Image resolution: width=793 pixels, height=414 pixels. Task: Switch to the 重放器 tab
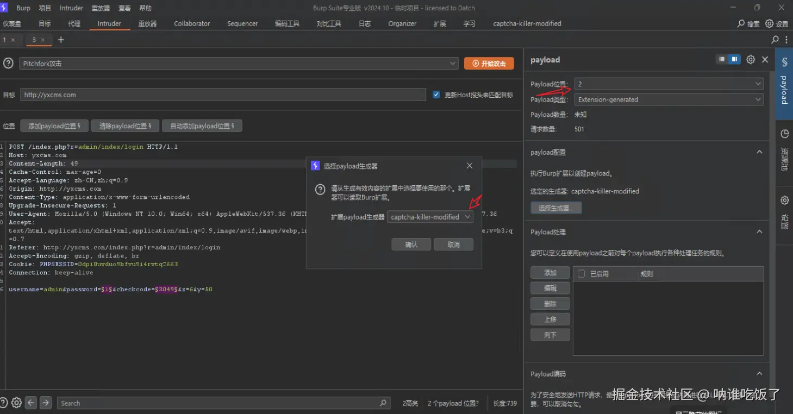point(147,24)
